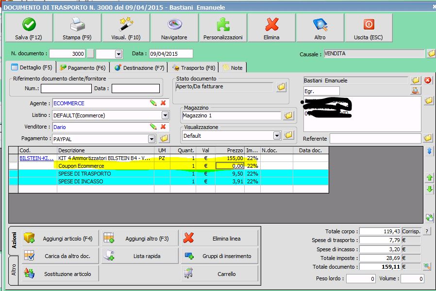Image resolution: width=436 pixels, height=291 pixels.
Task: Click the Descrizione column header
Action: click(x=106, y=150)
